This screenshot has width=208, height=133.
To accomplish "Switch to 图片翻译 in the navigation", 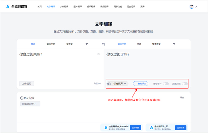I will [78, 6].
